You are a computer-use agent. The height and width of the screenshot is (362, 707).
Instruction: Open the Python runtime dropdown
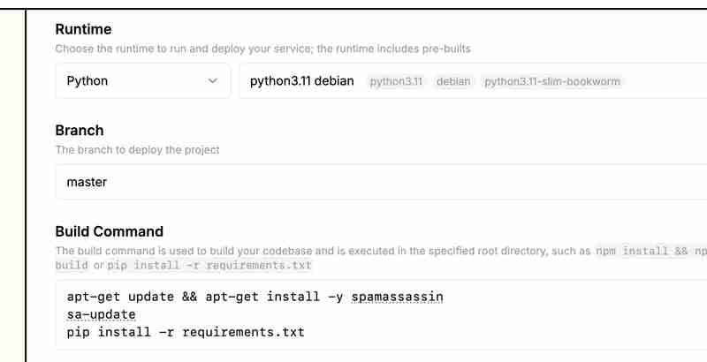pyautogui.click(x=141, y=80)
